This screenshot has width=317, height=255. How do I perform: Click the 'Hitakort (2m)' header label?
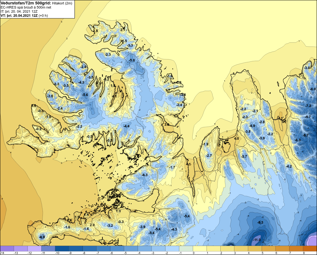pos(62,3)
